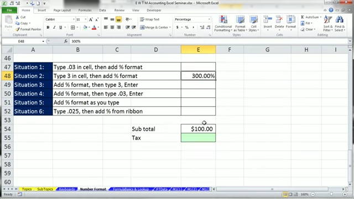The image size is (354, 199).
Task: Toggle Top Align vertical alignment
Action: point(106,19)
